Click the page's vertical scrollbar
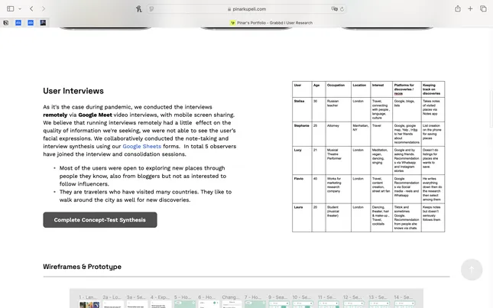The image size is (493, 308). [490, 115]
